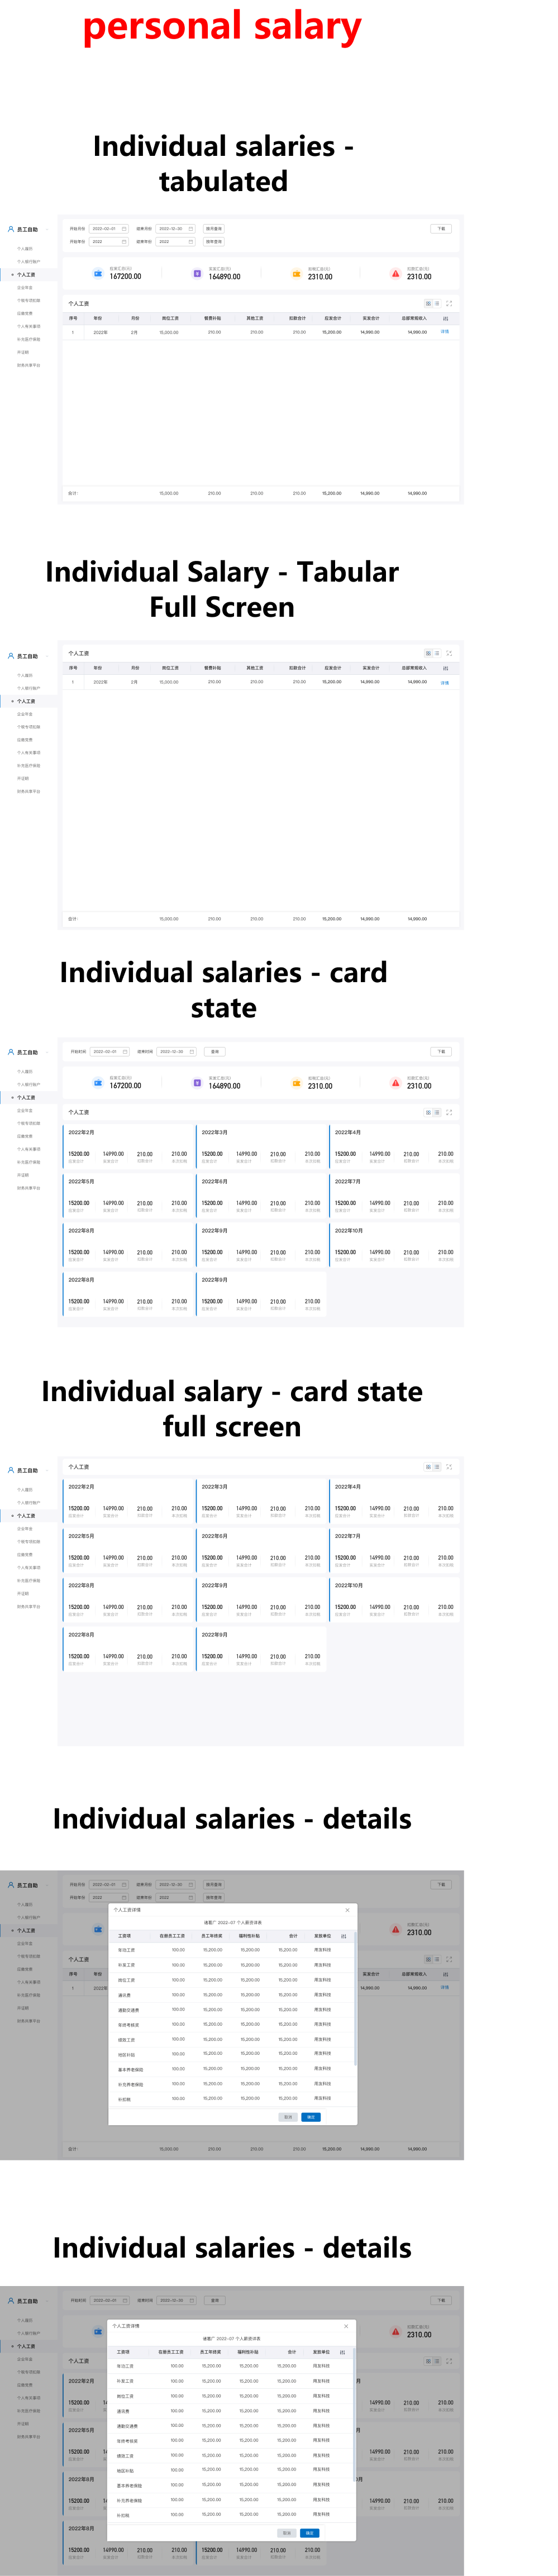Viewport: 558px width, 2576px height.
Task: Click blue 应发汇总 summary icon in tabulated screen
Action: tap(98, 273)
